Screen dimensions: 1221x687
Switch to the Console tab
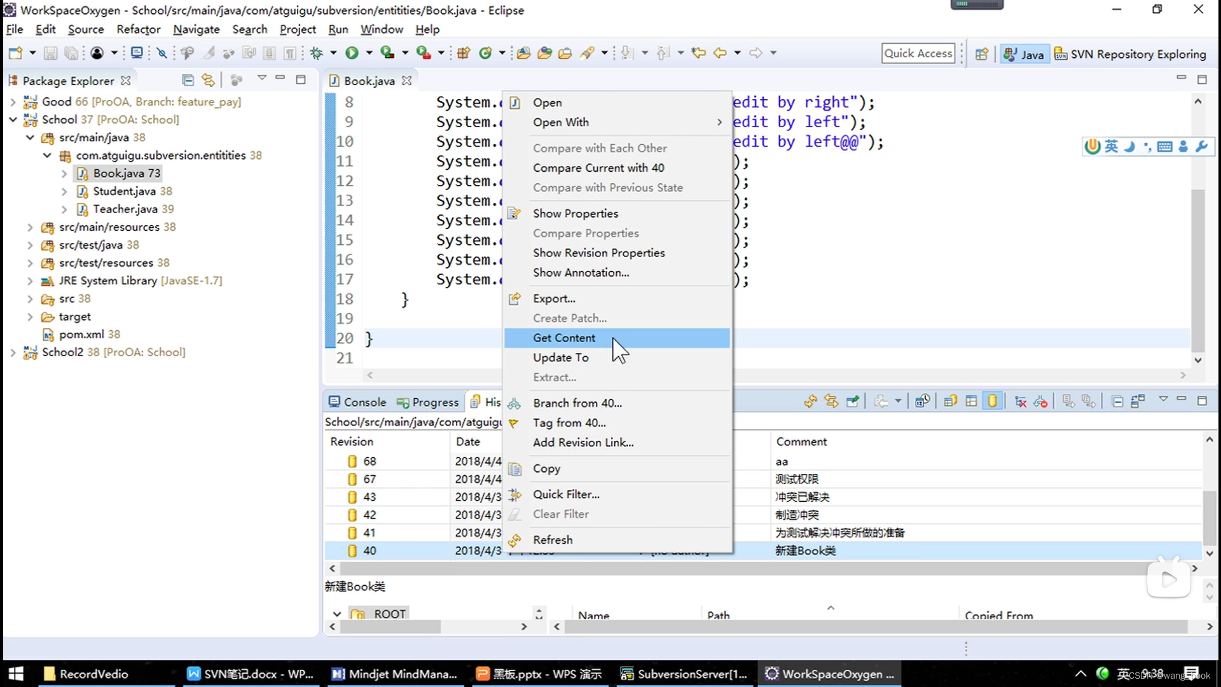(357, 402)
